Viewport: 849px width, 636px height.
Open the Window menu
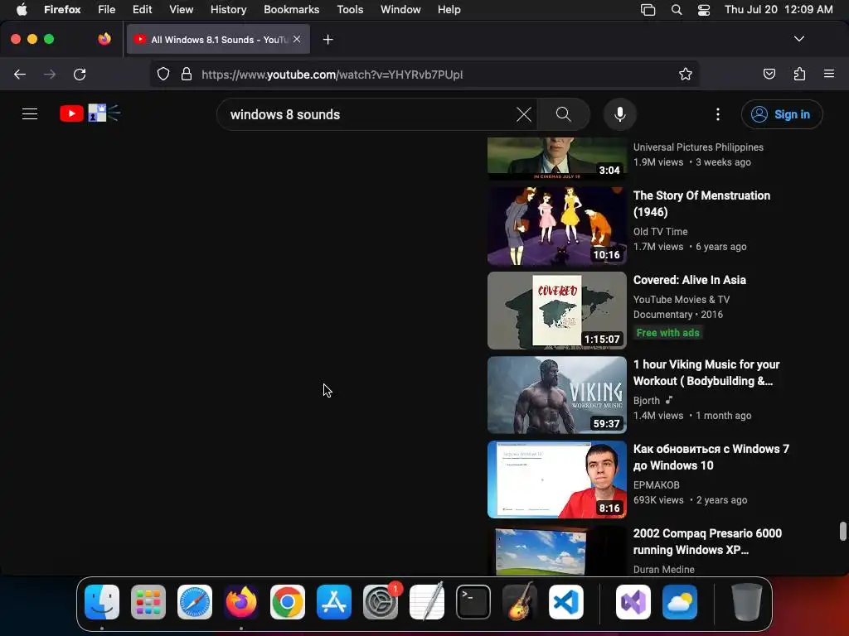[400, 9]
